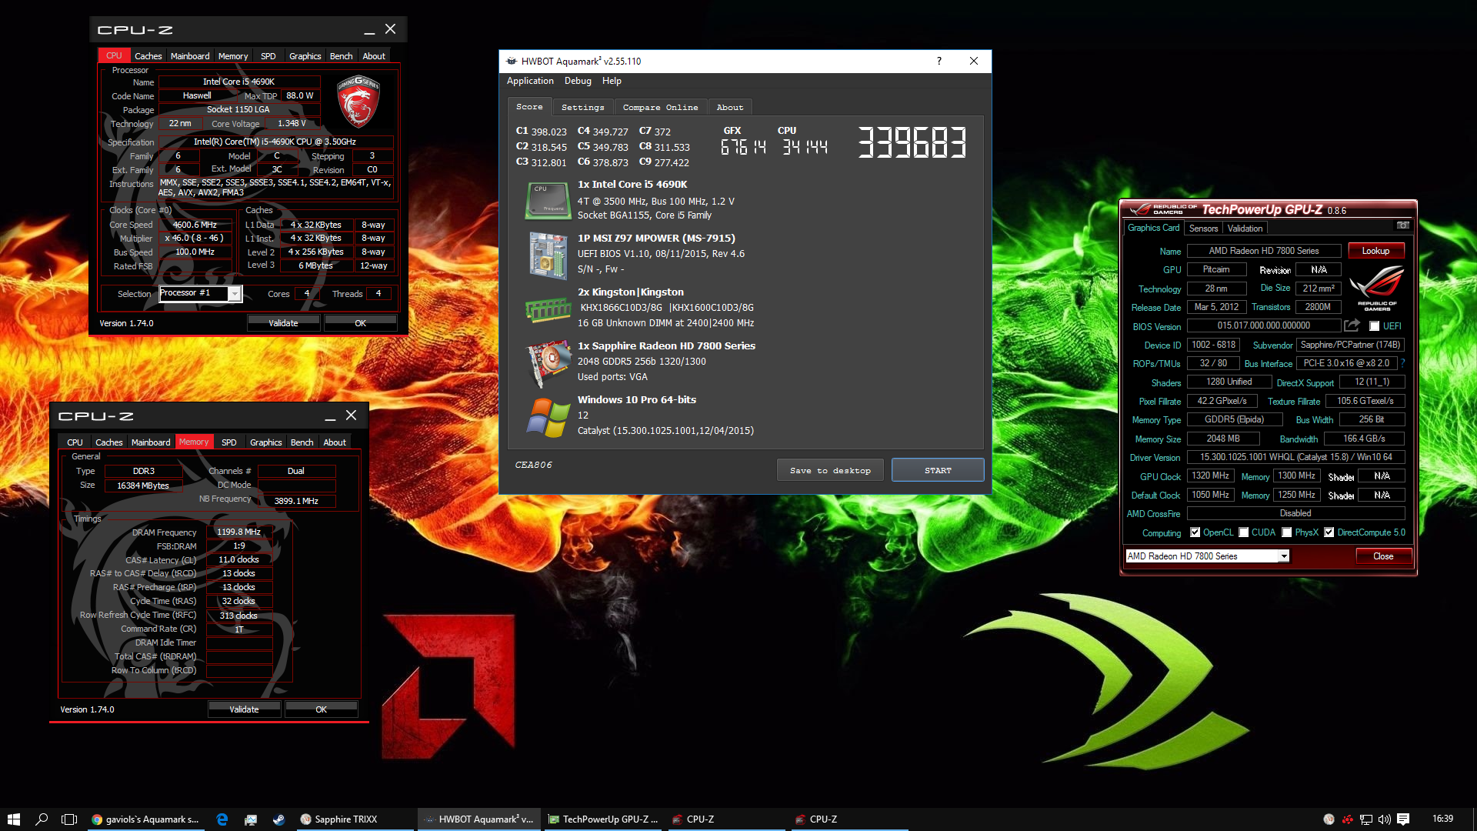
Task: Switch to Sapphire TRIXX from the taskbar
Action: point(355,819)
